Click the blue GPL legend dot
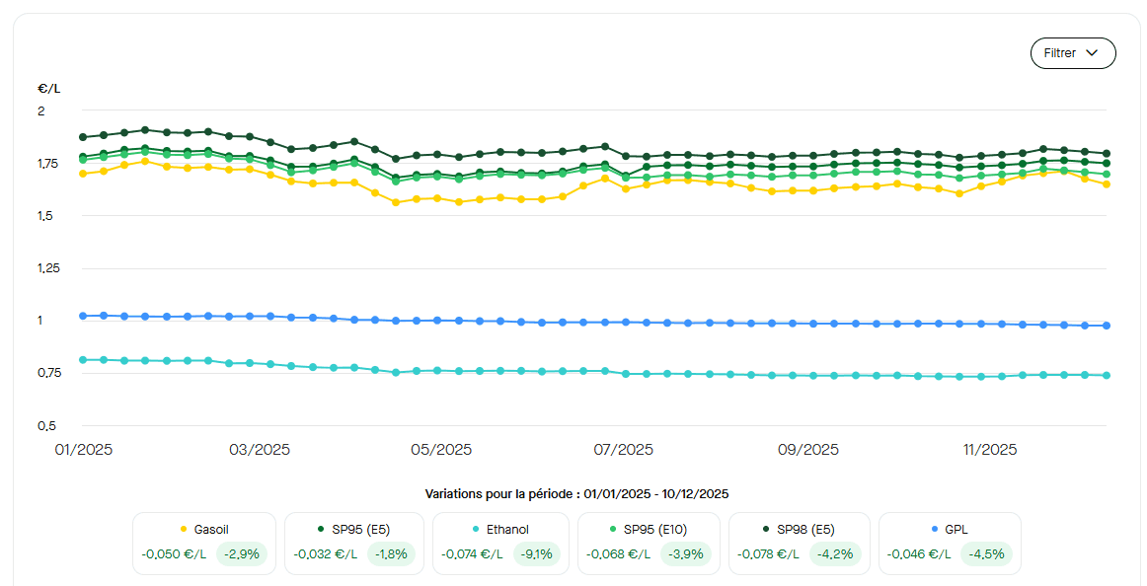The width and height of the screenshot is (1147, 586). [x=933, y=530]
